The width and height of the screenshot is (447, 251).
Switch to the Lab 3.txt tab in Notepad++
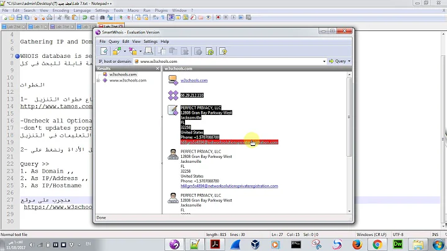pyautogui.click(x=62, y=27)
